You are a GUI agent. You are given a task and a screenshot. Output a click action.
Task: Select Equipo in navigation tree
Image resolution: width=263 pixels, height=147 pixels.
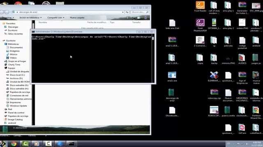(12, 68)
